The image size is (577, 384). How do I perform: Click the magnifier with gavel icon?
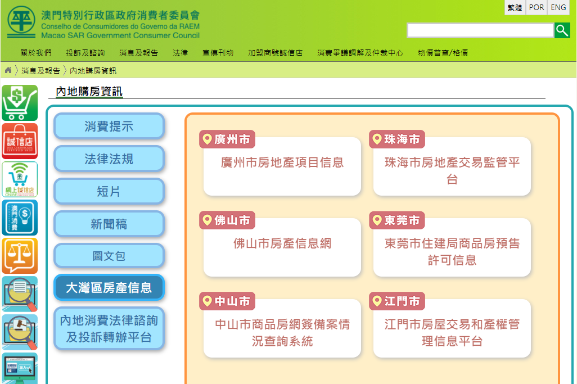coord(20,332)
